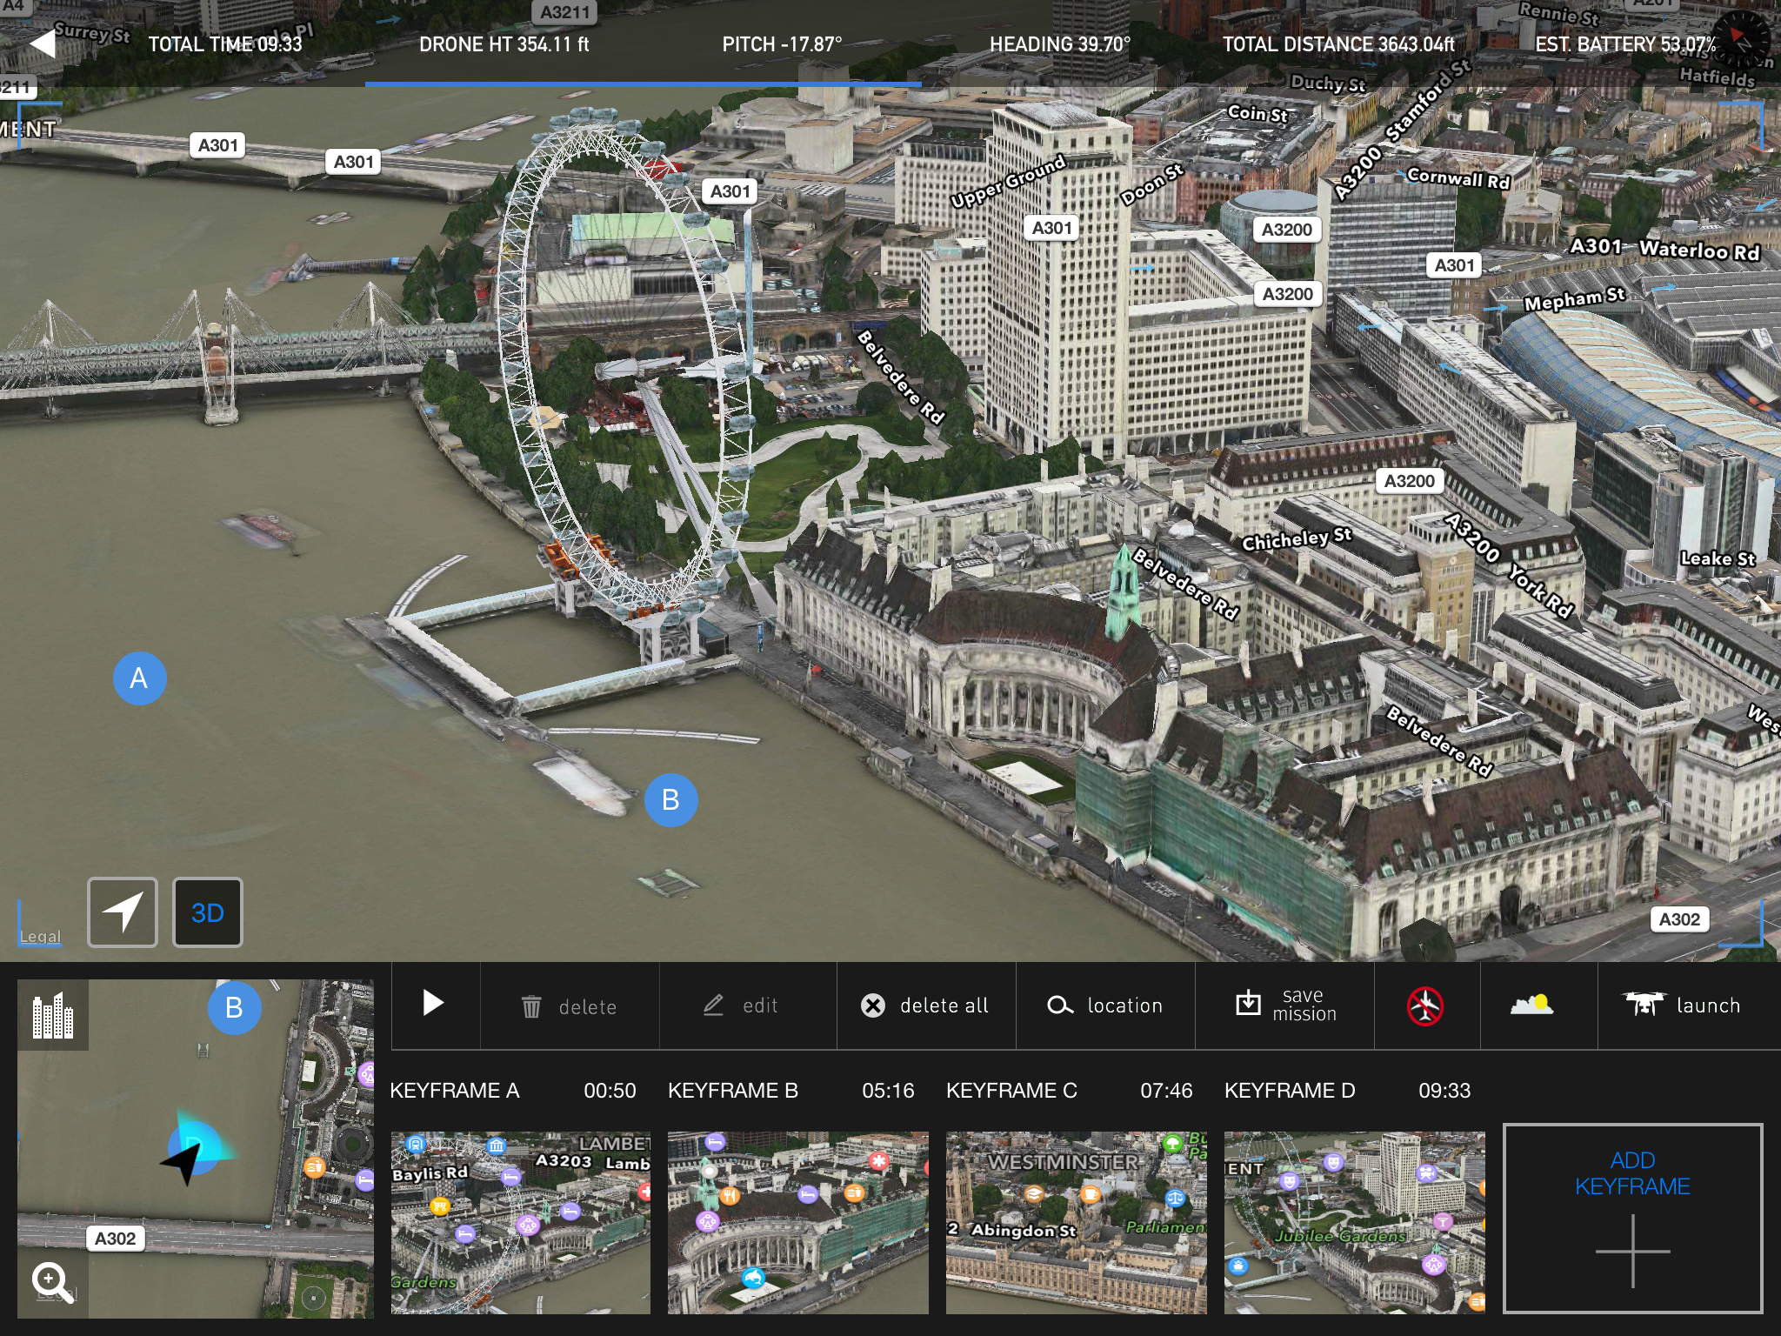Toggle the no-fly zone airplane icon

click(1425, 1006)
